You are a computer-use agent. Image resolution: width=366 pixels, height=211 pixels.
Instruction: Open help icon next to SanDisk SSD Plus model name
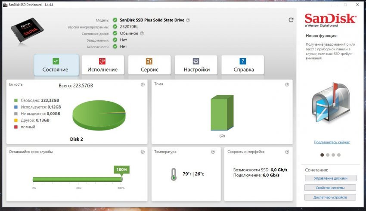[188, 20]
